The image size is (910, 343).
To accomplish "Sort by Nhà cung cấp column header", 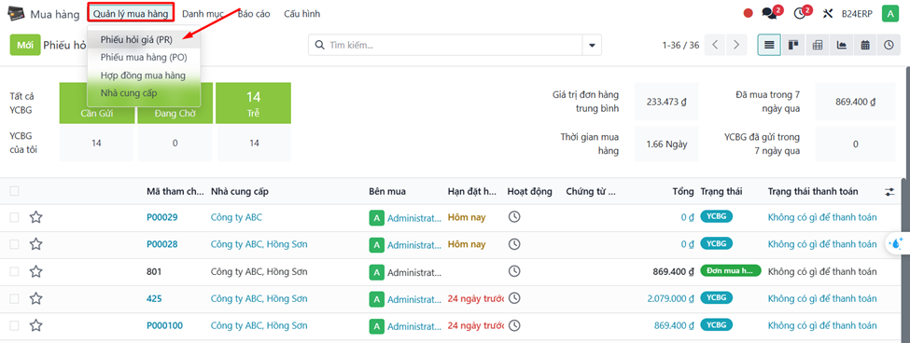I will (240, 191).
